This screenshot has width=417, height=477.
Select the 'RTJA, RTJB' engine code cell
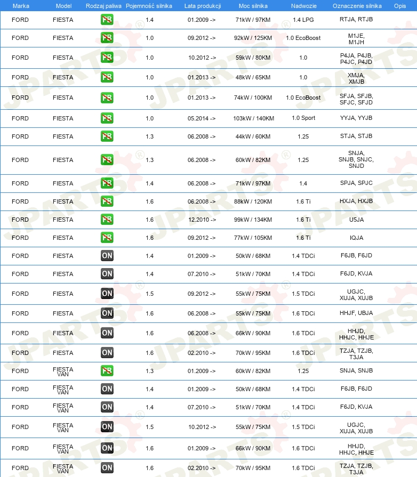(x=356, y=20)
